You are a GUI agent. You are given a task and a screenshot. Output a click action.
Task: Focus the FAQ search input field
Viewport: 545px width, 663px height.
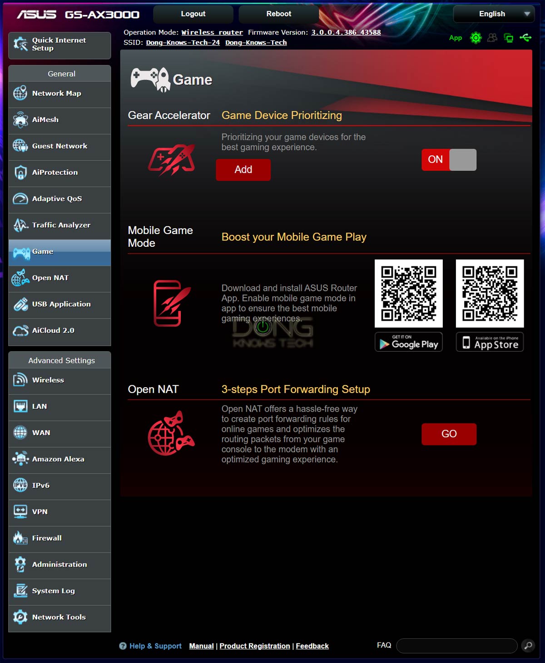pyautogui.click(x=456, y=645)
